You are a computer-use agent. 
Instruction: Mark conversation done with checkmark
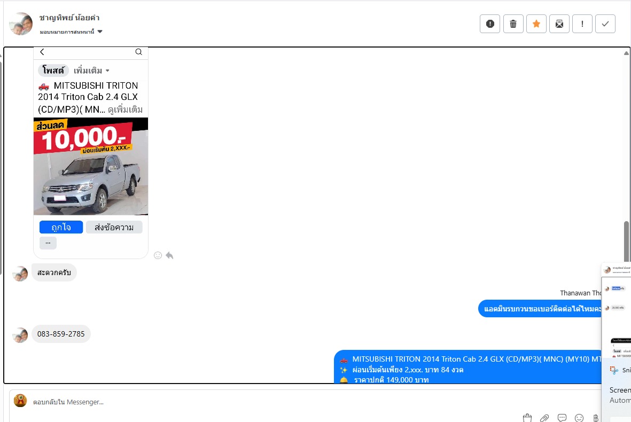coord(605,24)
